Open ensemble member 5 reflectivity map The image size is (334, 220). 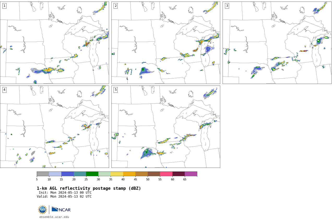pos(166,127)
